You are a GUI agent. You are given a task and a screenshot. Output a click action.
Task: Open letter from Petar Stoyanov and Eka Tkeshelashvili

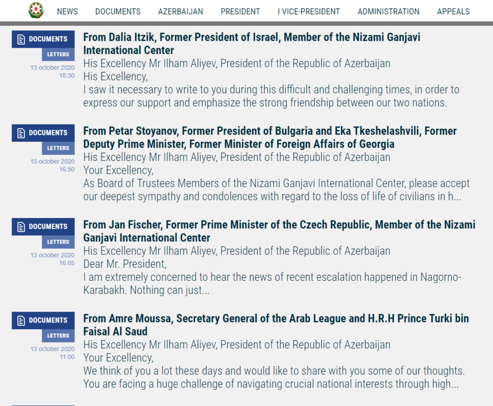pos(270,138)
